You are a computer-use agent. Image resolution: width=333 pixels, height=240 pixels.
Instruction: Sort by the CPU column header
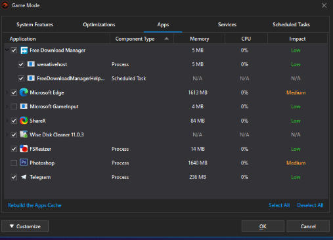246,39
